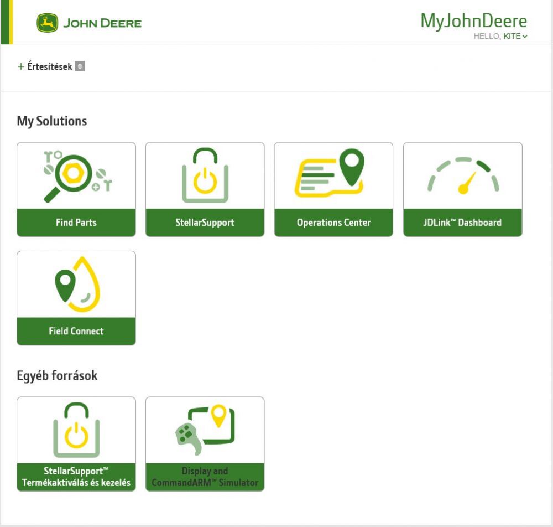Go to the Field Connect label
The width and height of the screenshot is (553, 527).
[x=76, y=331]
